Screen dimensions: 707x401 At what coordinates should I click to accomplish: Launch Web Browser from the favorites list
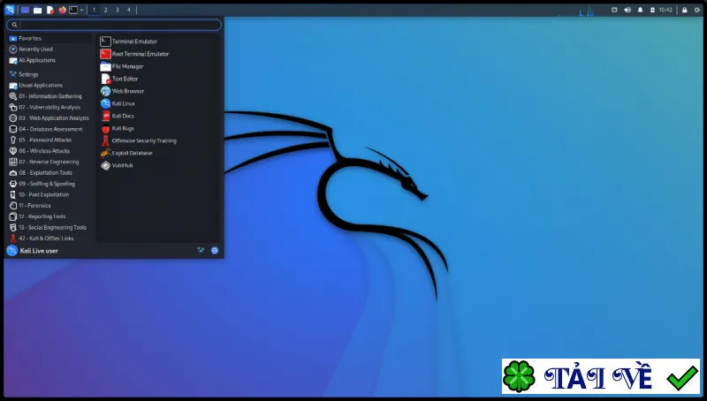coord(159,91)
